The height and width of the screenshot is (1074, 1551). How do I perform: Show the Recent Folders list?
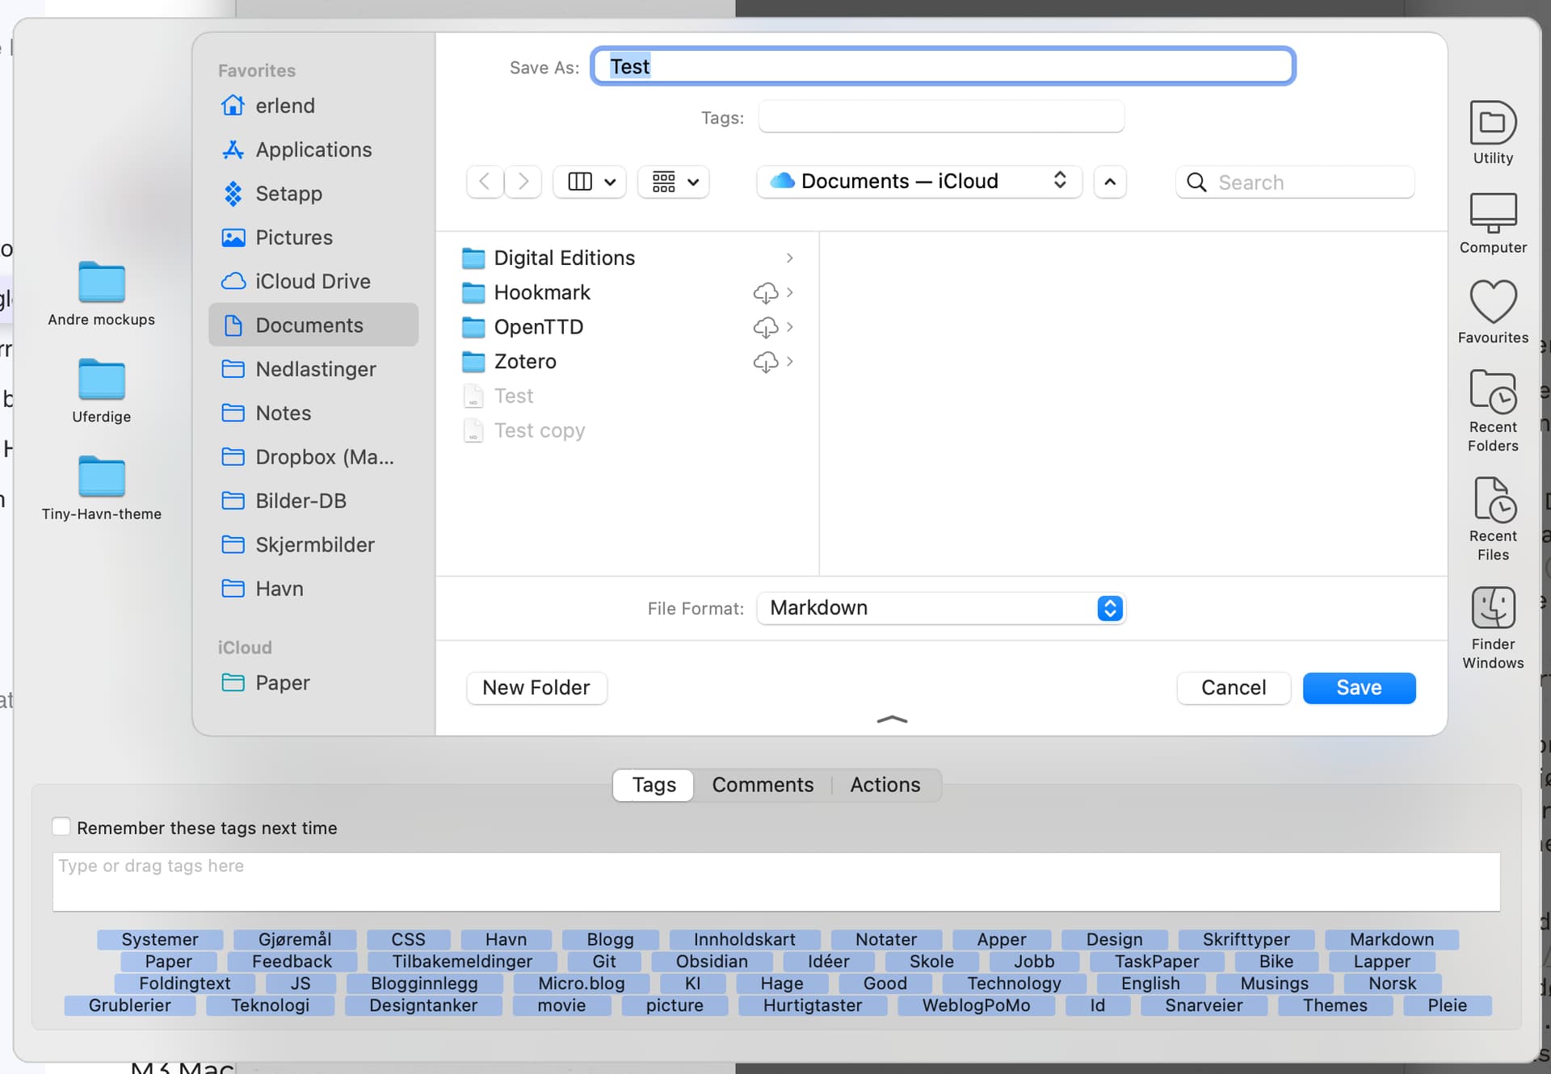1492,392
